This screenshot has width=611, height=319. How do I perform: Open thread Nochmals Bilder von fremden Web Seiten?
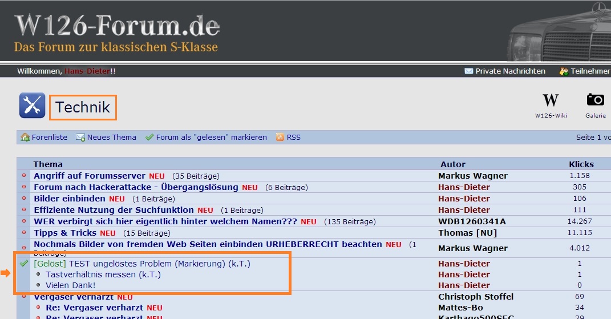click(x=208, y=244)
